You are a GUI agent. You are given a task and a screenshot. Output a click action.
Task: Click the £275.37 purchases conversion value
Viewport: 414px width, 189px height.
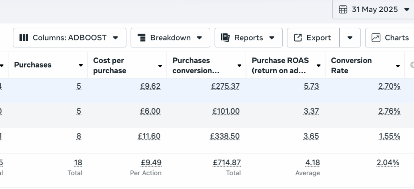226,86
